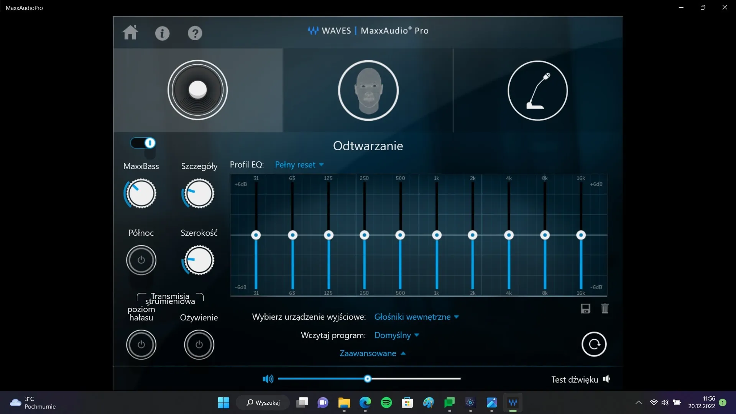Click the green notification badge
This screenshot has height=414, width=736.
[723, 402]
